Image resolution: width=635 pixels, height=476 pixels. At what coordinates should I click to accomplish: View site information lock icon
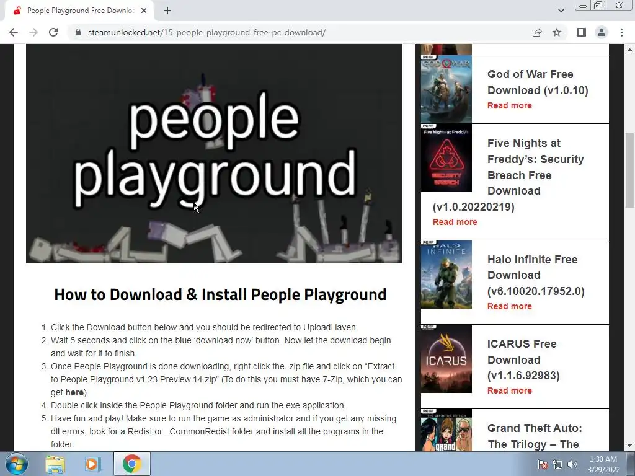point(78,32)
